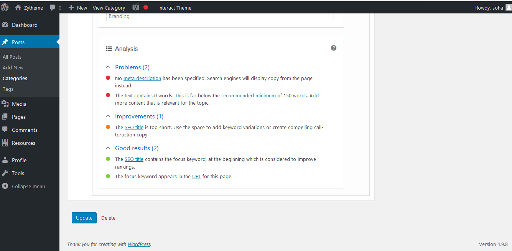Open the plus New content menu
Image resolution: width=512 pixels, height=251 pixels.
point(77,8)
